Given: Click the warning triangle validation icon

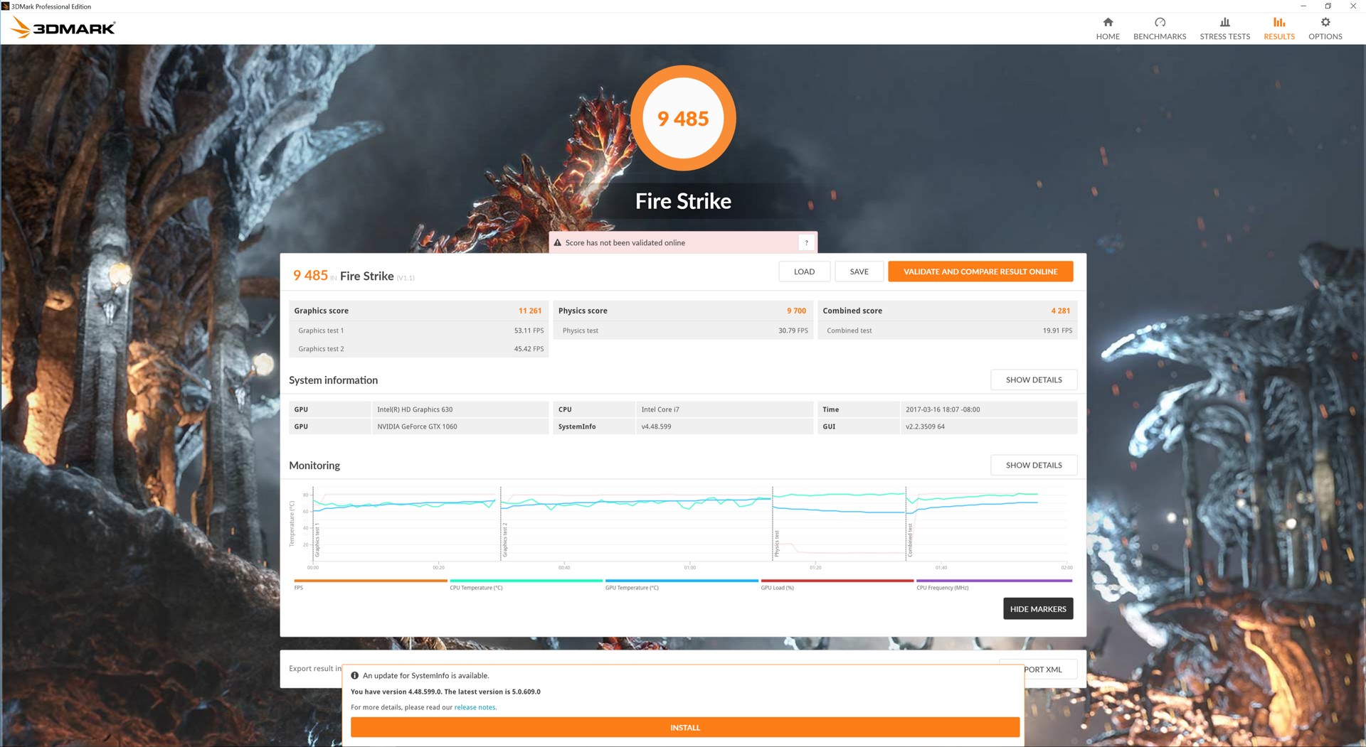Looking at the screenshot, I should (558, 243).
